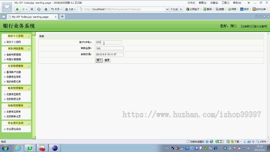This screenshot has width=270, height=152.
Task: Click the 重置 reset button
Action: click(x=107, y=60)
